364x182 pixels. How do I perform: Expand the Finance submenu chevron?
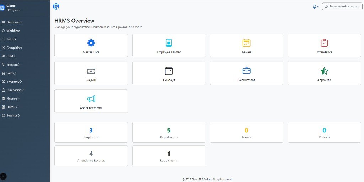[x=18, y=98]
